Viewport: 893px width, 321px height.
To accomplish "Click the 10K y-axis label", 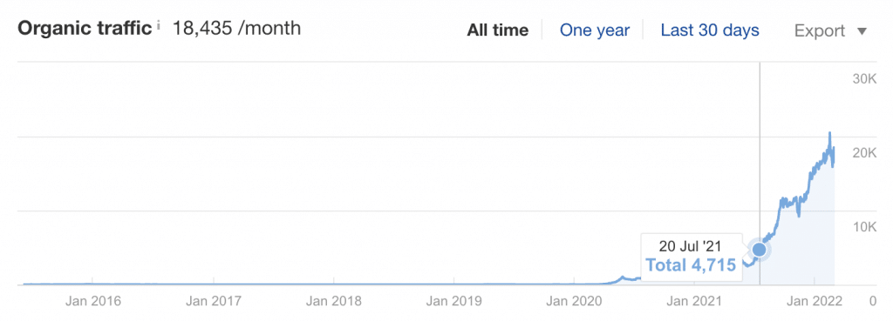I will (864, 227).
